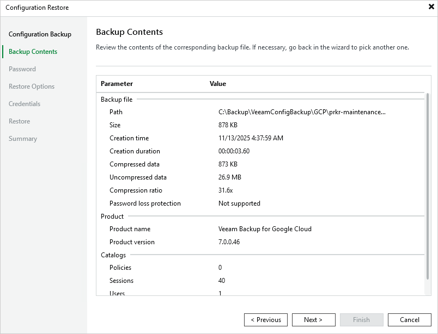Close the Configuration Restore dialog
The image size is (438, 334).
coord(431,7)
